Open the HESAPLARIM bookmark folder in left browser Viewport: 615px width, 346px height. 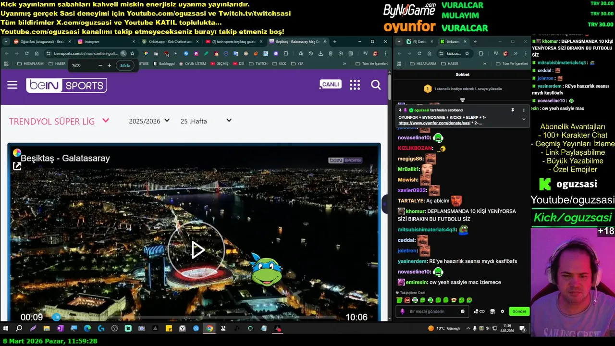(x=30, y=63)
